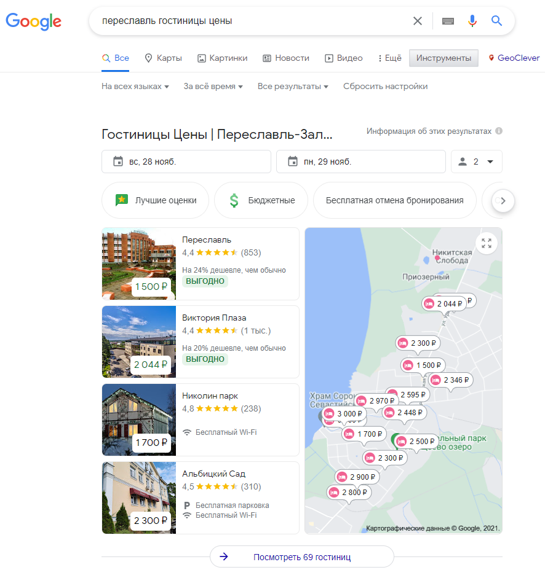Click the 2 900 ₽ map pin
This screenshot has width=545, height=570.
tap(357, 477)
